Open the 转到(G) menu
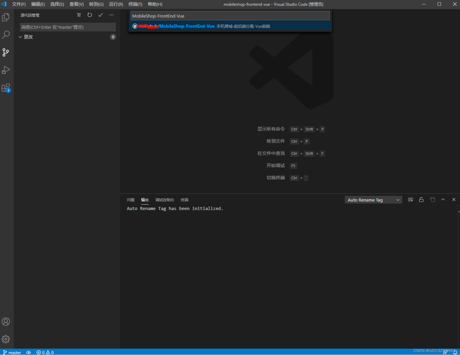The width and height of the screenshot is (460, 355). (x=96, y=4)
